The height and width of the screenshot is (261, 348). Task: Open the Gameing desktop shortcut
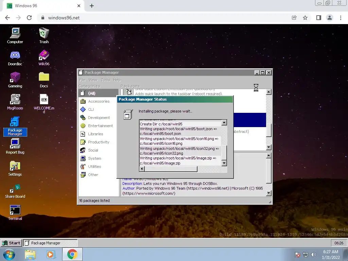click(x=15, y=80)
